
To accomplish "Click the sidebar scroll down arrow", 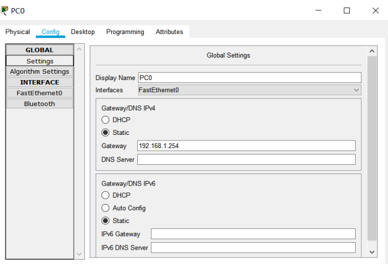I will tap(79, 254).
